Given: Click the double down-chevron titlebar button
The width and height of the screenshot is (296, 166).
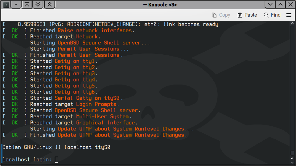Looking at the screenshot, I should [x=39, y=5].
